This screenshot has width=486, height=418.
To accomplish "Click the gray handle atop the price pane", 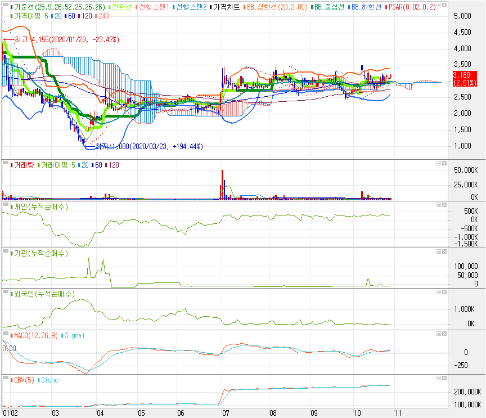I will click(x=5, y=5).
